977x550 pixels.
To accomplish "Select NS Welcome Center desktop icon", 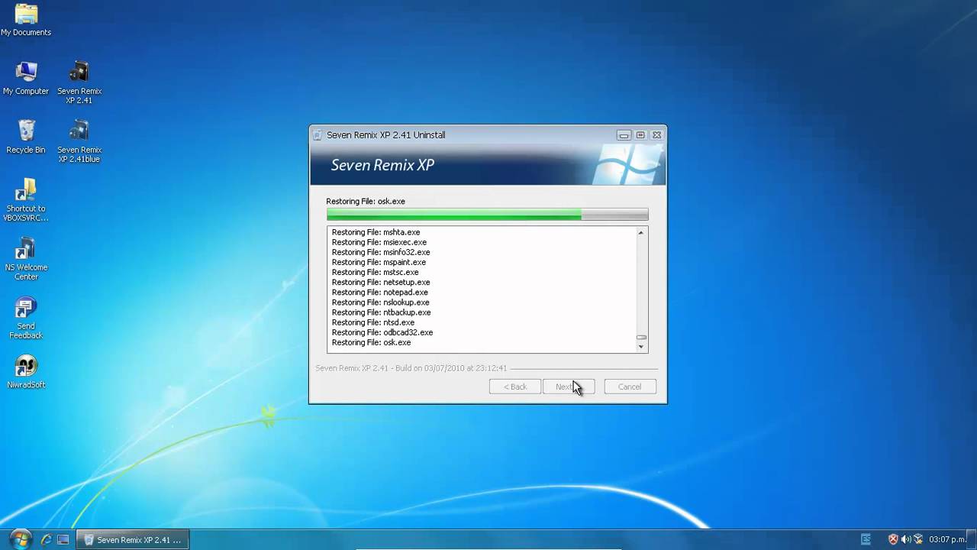I will (26, 259).
